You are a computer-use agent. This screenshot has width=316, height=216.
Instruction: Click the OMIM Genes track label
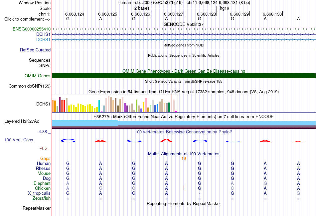38,76
